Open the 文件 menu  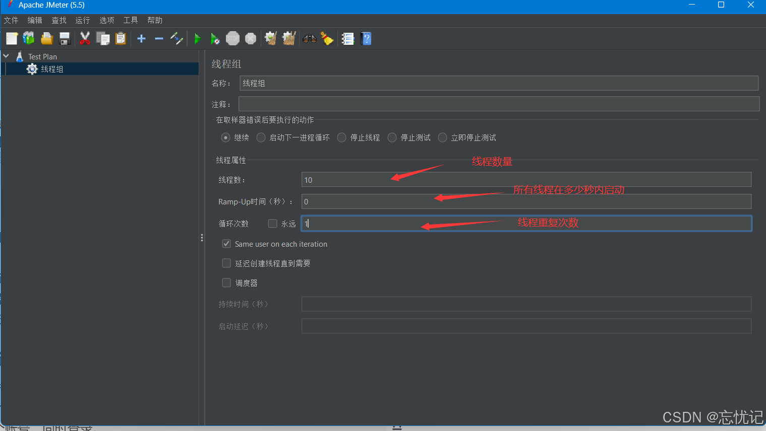coord(11,20)
